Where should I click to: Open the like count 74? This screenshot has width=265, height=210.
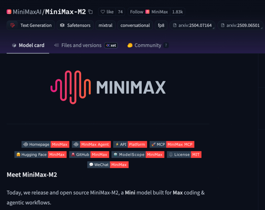click(x=120, y=12)
